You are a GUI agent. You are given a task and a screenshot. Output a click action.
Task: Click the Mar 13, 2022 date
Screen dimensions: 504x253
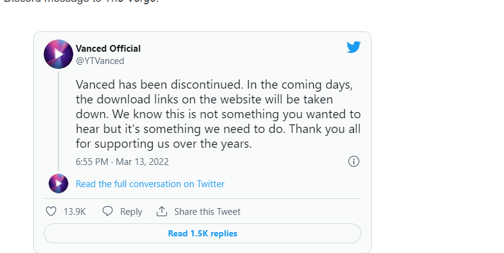click(142, 162)
